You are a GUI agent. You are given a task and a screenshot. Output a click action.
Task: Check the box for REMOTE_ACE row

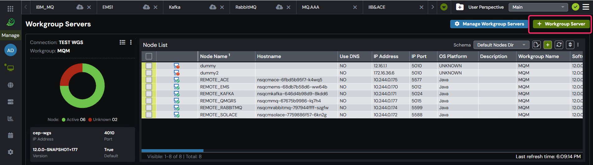point(149,80)
